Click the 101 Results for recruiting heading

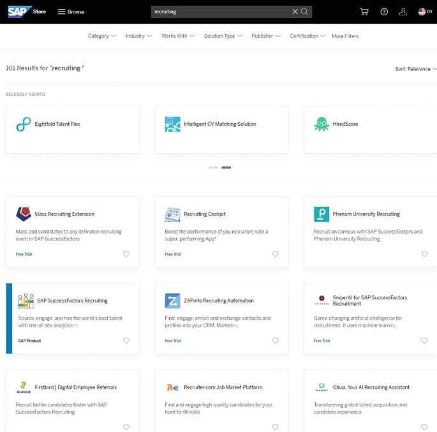tap(45, 68)
